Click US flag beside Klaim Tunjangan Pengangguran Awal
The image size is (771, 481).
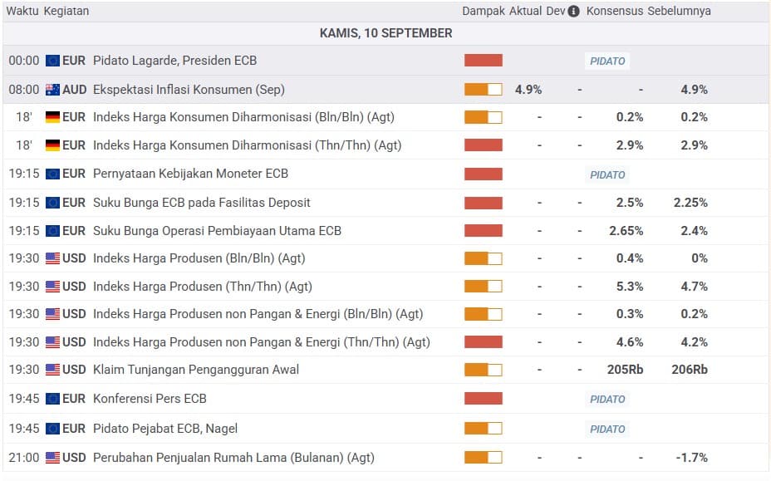pyautogui.click(x=52, y=370)
